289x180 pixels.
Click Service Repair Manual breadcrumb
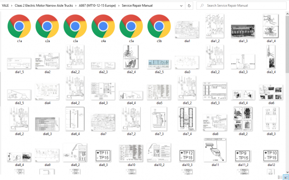click(x=137, y=5)
